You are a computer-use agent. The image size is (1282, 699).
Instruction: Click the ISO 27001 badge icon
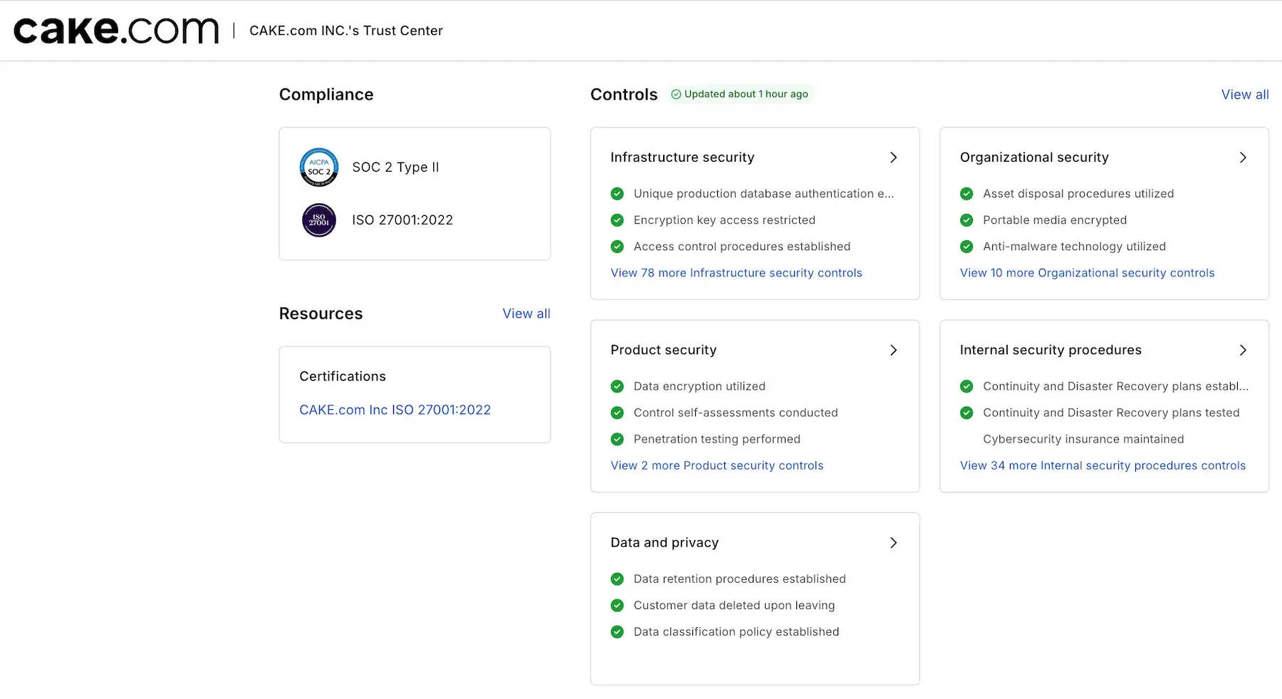(319, 220)
